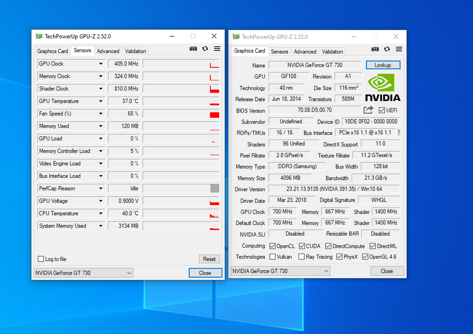The width and height of the screenshot is (473, 334).
Task: Click Close button in Sensors window
Action: click(205, 272)
